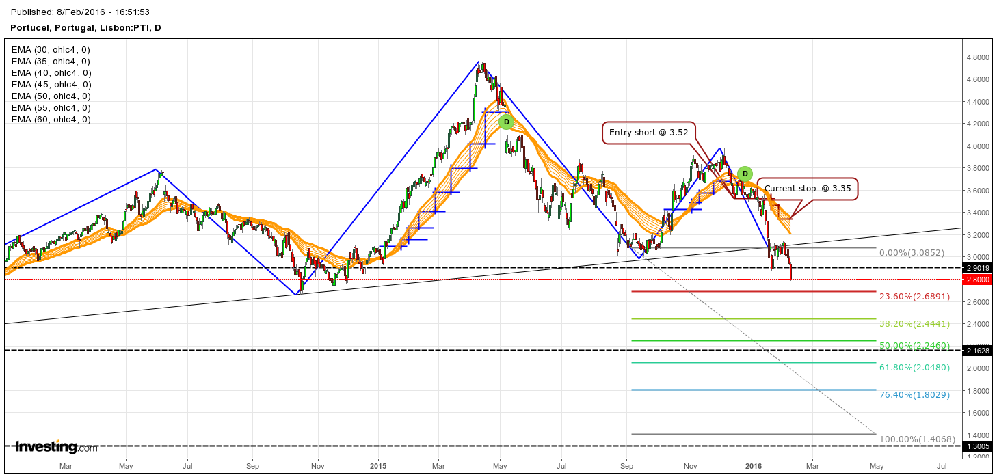997x475 pixels.
Task: Click the EMA (30, ohlc4, 0) legend entry
Action: point(51,50)
